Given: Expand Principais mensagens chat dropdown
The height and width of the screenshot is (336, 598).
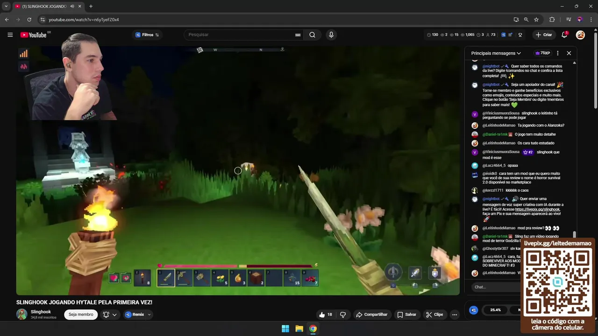Looking at the screenshot, I should tap(496, 53).
